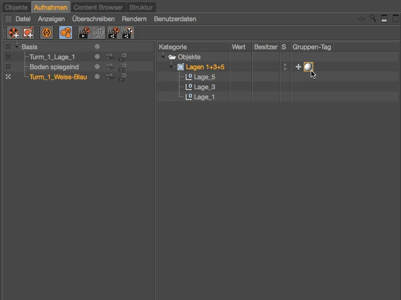Select the Turm_1_Lage_1 take

[x=52, y=56]
